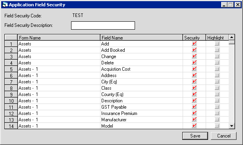Select the grid's top-left corner cell
Image resolution: width=243 pixels, height=145 pixels.
point(11,38)
